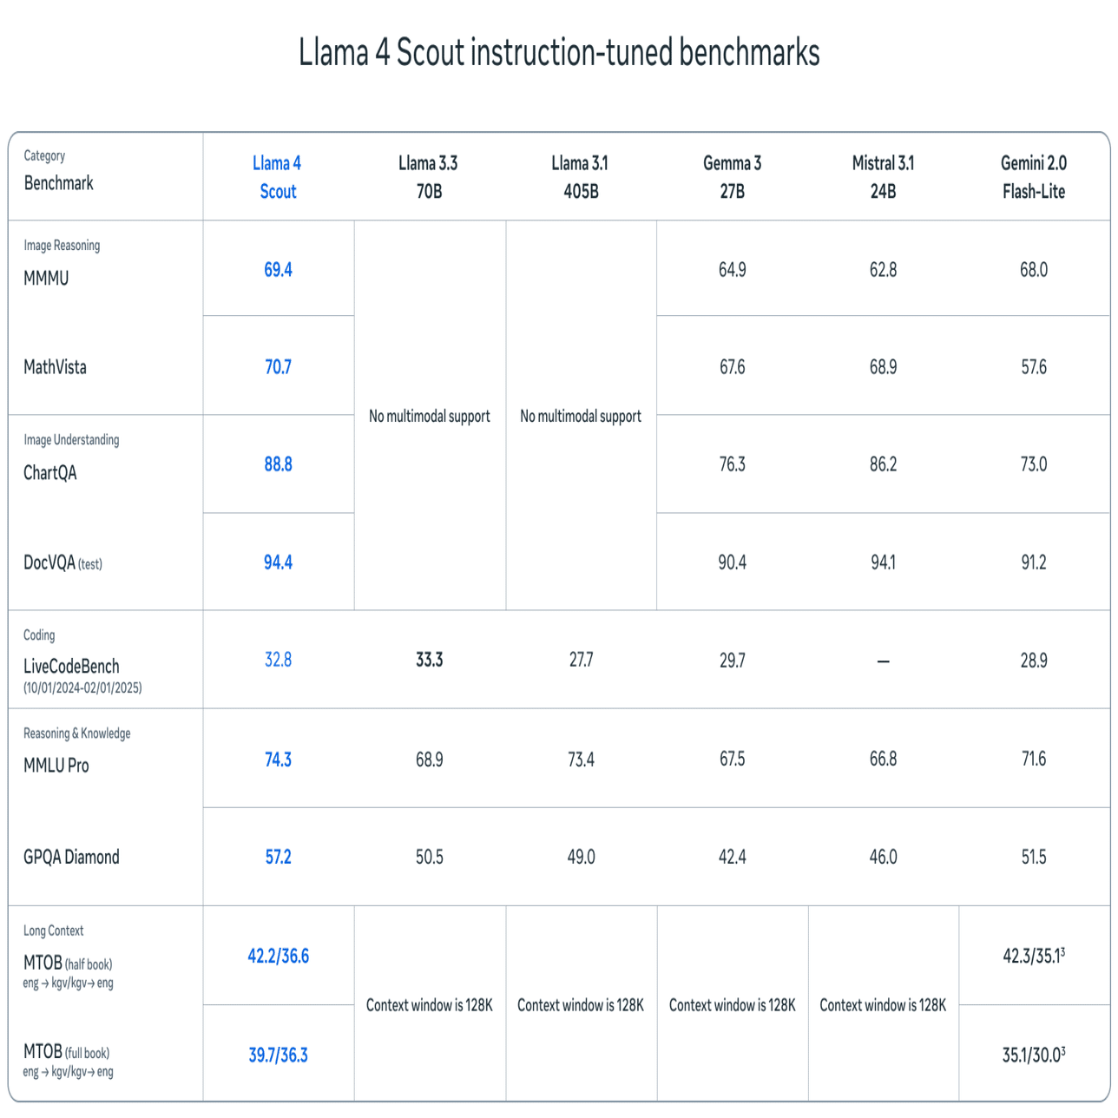This screenshot has height=1118, width=1118.
Task: Select the 42.2/36.6 MTOB half book score
Action: [278, 957]
